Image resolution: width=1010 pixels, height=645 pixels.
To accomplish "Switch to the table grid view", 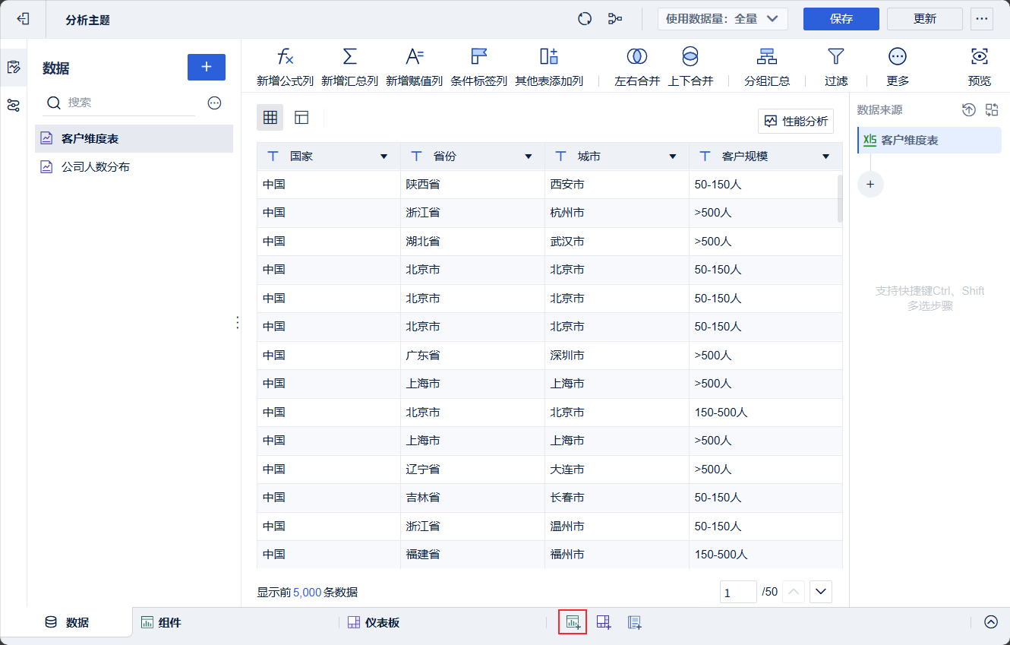I will point(270,118).
